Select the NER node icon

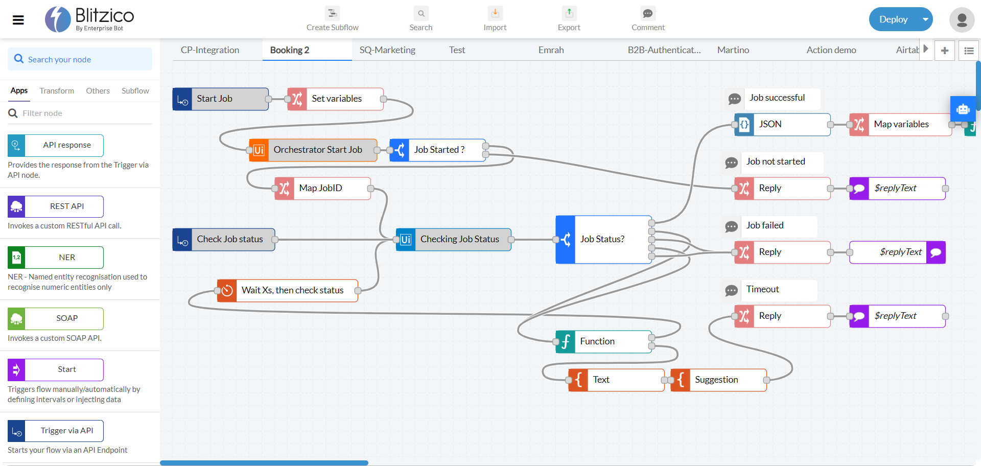point(17,258)
